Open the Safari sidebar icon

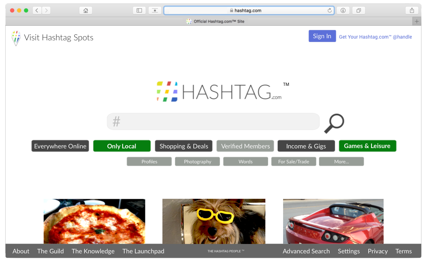point(139,10)
